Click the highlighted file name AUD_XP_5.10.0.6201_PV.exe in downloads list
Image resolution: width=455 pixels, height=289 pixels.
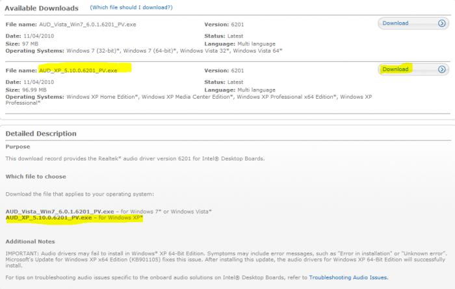[x=78, y=71]
